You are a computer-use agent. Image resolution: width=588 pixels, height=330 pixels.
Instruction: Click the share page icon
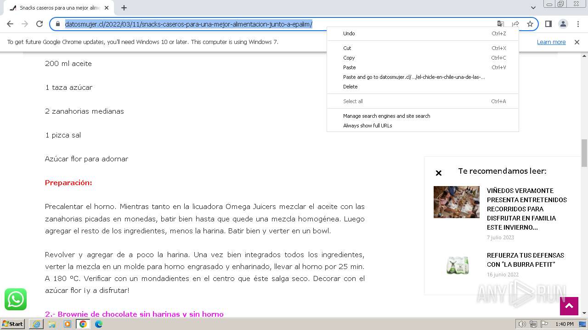click(x=515, y=24)
